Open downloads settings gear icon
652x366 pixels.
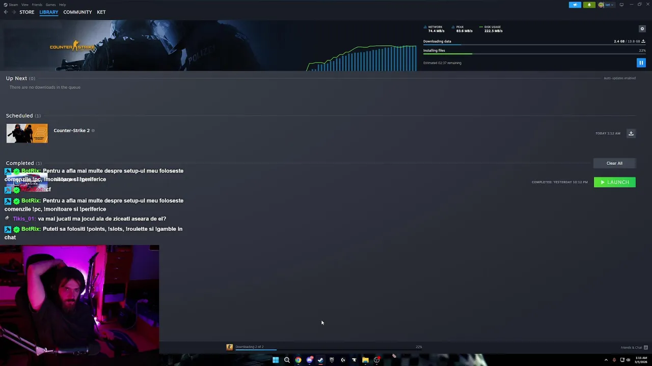(x=642, y=28)
